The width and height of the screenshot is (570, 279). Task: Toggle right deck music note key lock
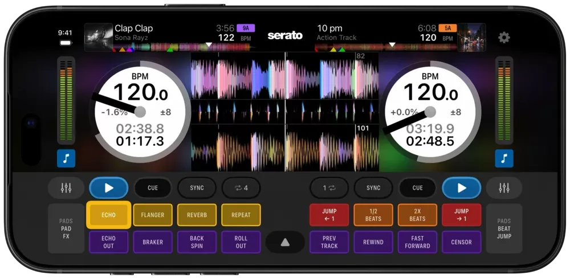click(x=504, y=158)
